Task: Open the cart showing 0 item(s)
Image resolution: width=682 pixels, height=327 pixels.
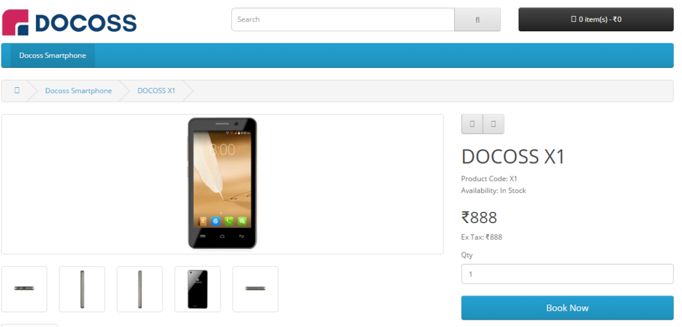Action: click(596, 19)
